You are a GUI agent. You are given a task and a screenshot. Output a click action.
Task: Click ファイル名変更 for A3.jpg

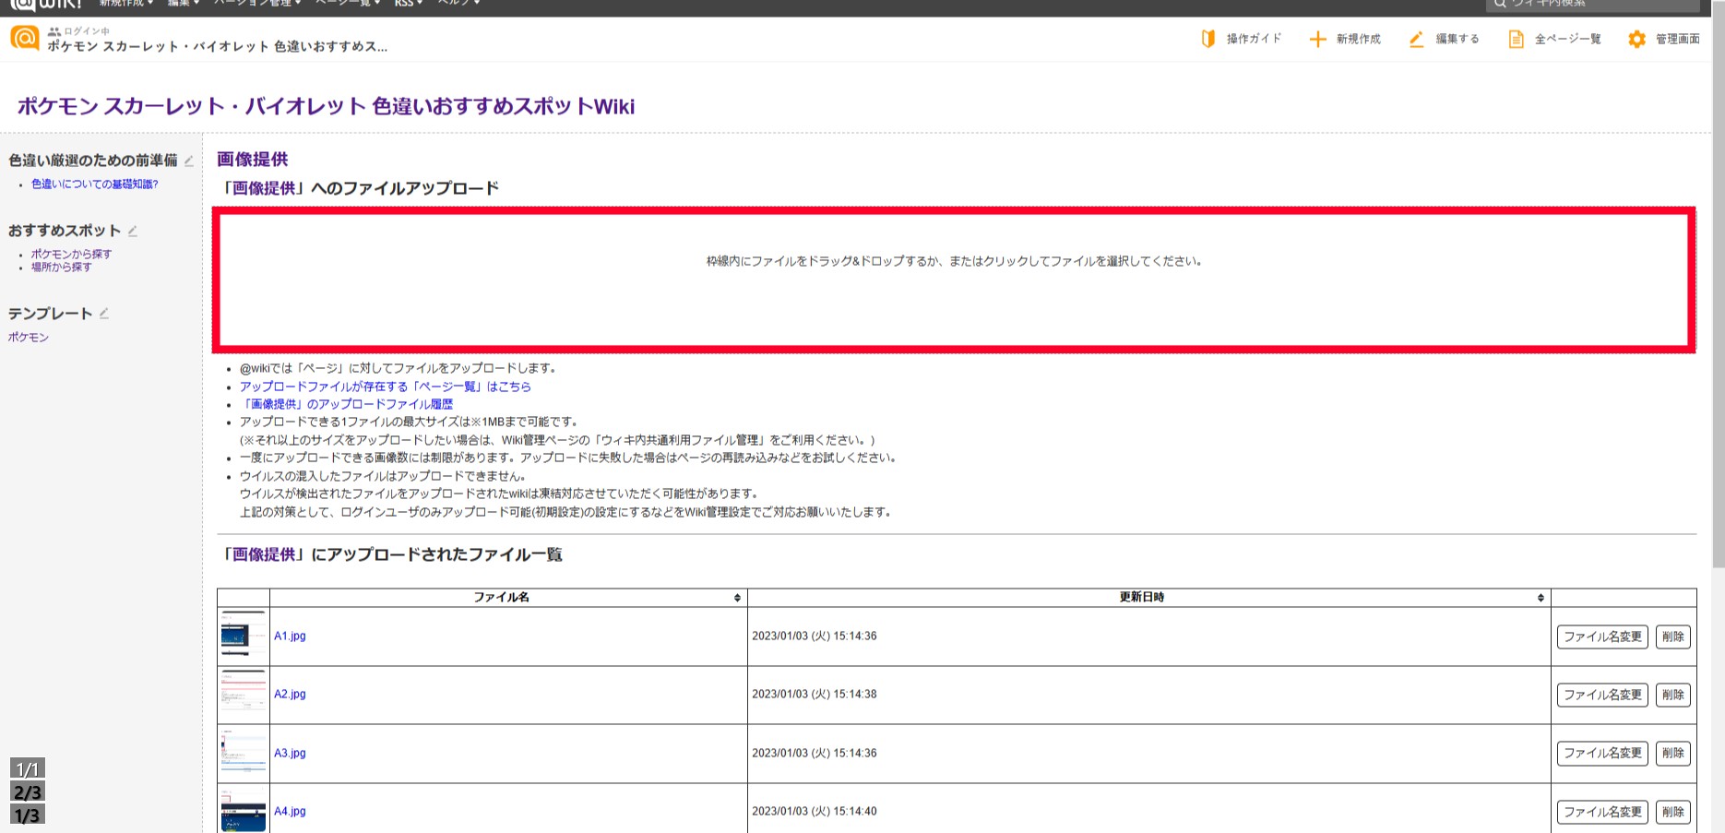coord(1602,753)
